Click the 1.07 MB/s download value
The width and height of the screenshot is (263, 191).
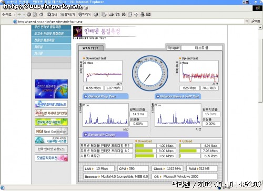click(113, 88)
